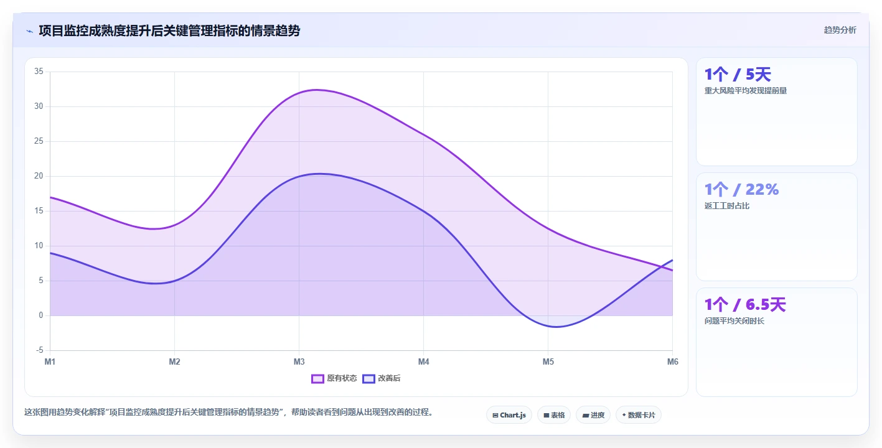Screen dimensions: 882x448
Task: Click the 35 y-axis value
Action: 39,72
